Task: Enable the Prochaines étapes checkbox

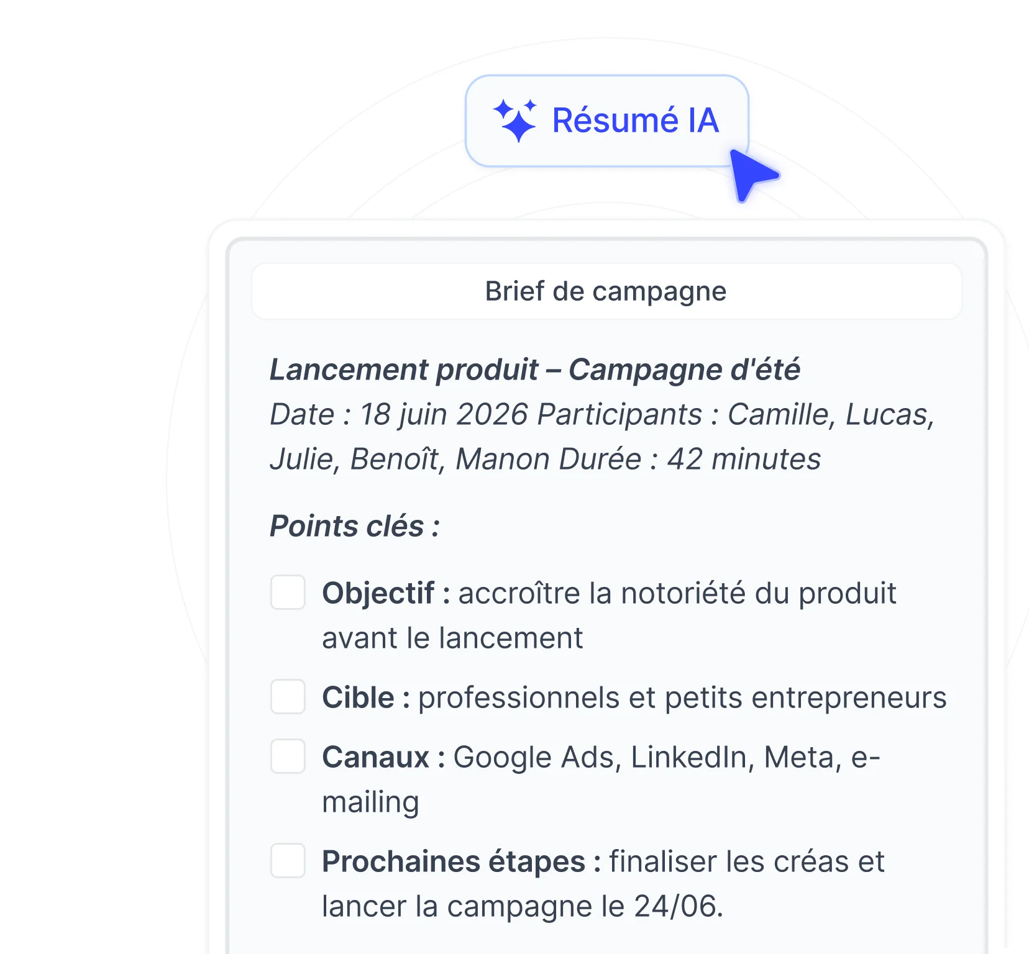Action: coord(288,860)
